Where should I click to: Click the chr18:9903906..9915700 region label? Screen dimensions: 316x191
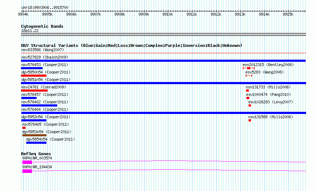45,7
